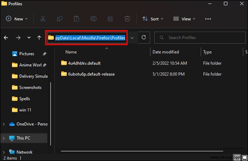Open Pictures in the sidebar
The height and width of the screenshot is (161, 248).
(26, 54)
